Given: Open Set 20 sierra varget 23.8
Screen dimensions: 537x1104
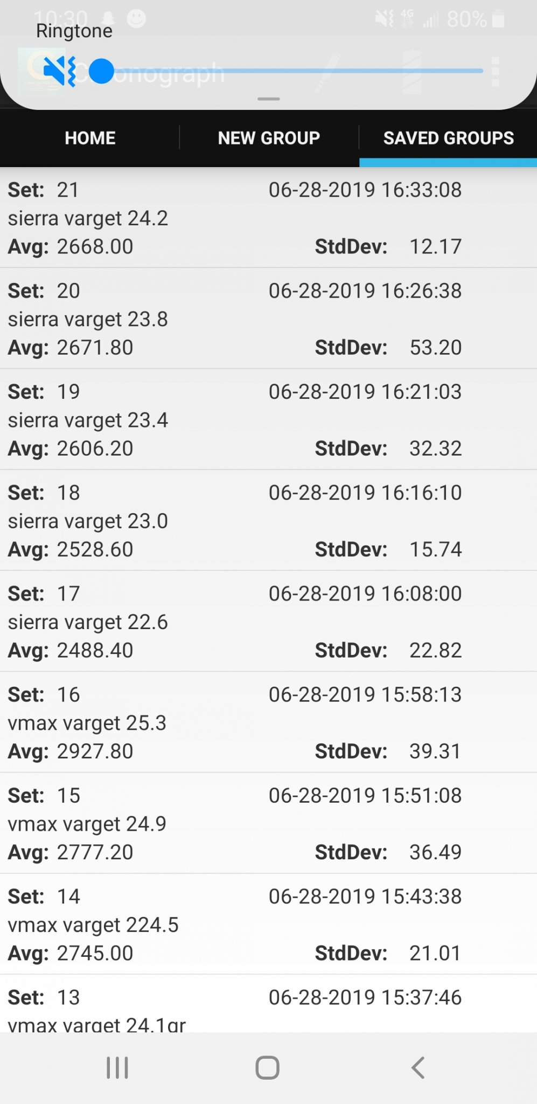Looking at the screenshot, I should pyautogui.click(x=268, y=319).
